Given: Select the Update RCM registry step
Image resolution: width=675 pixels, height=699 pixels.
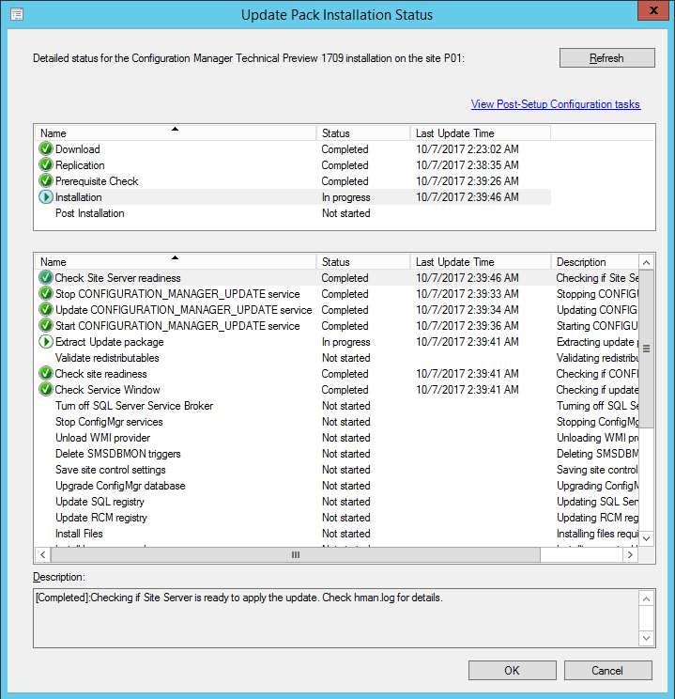Looking at the screenshot, I should (x=337, y=518).
